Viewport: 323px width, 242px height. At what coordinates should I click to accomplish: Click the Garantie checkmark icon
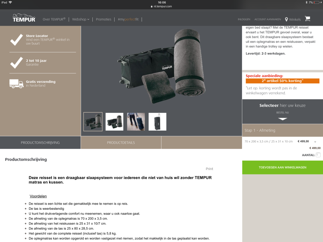[16, 62]
